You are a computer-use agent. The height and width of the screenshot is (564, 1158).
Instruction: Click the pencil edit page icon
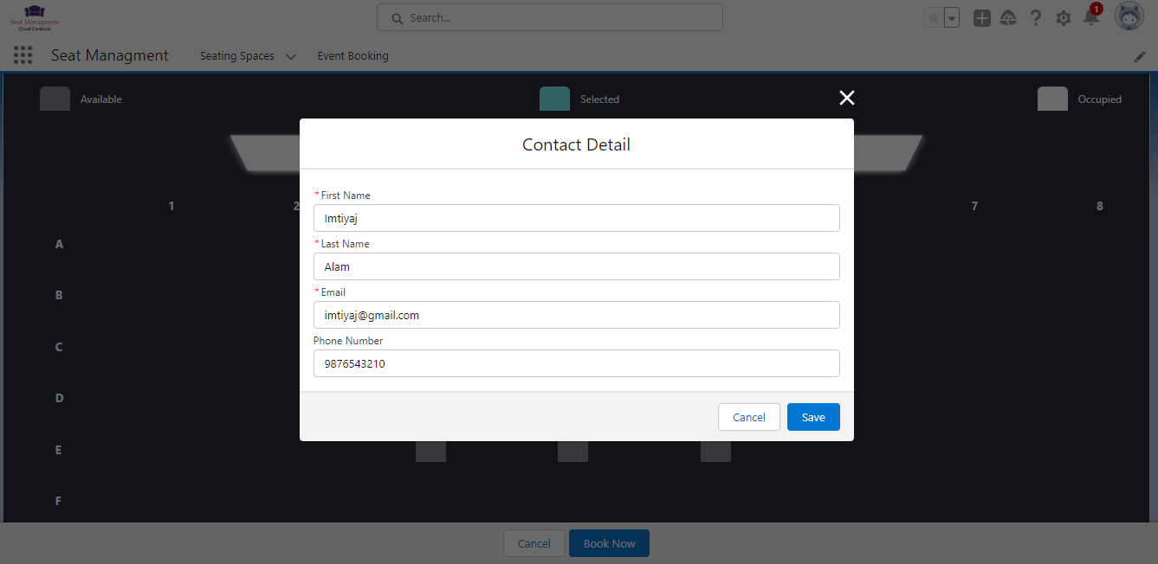(1140, 56)
